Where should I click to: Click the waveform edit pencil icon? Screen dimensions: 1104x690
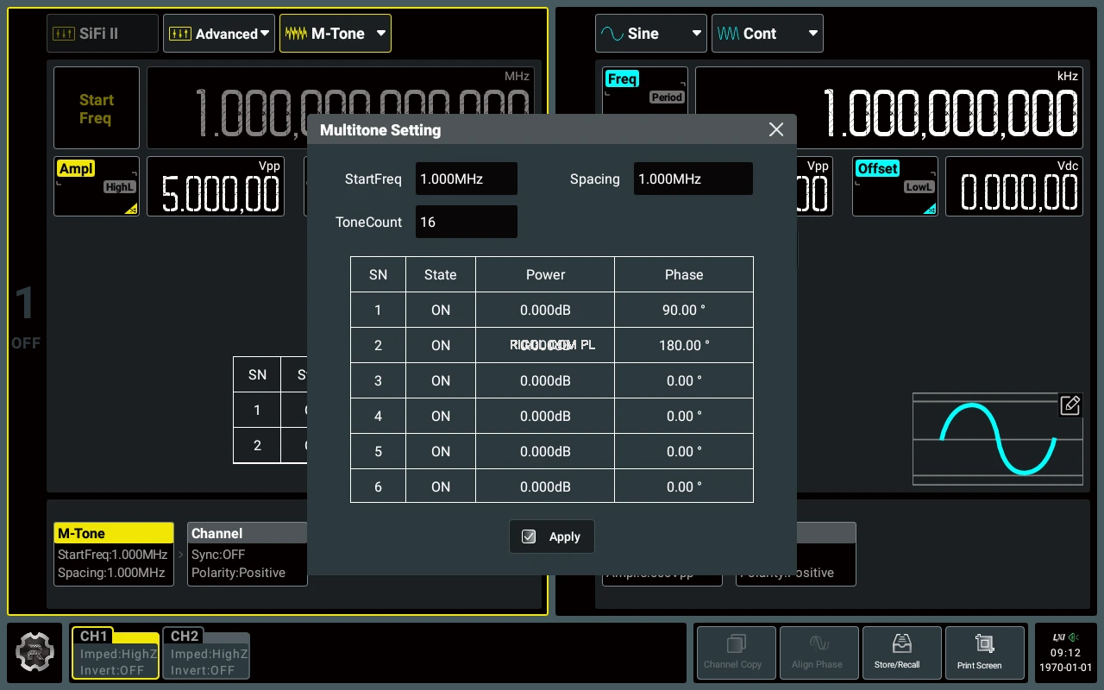coord(1069,405)
